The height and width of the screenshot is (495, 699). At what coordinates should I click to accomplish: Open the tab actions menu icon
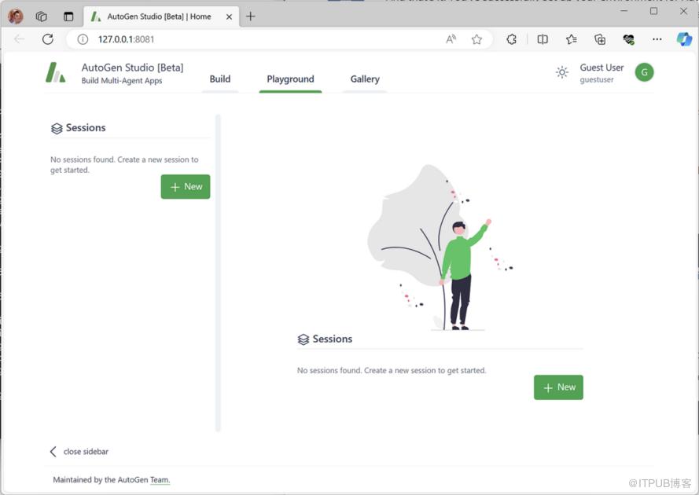point(68,16)
